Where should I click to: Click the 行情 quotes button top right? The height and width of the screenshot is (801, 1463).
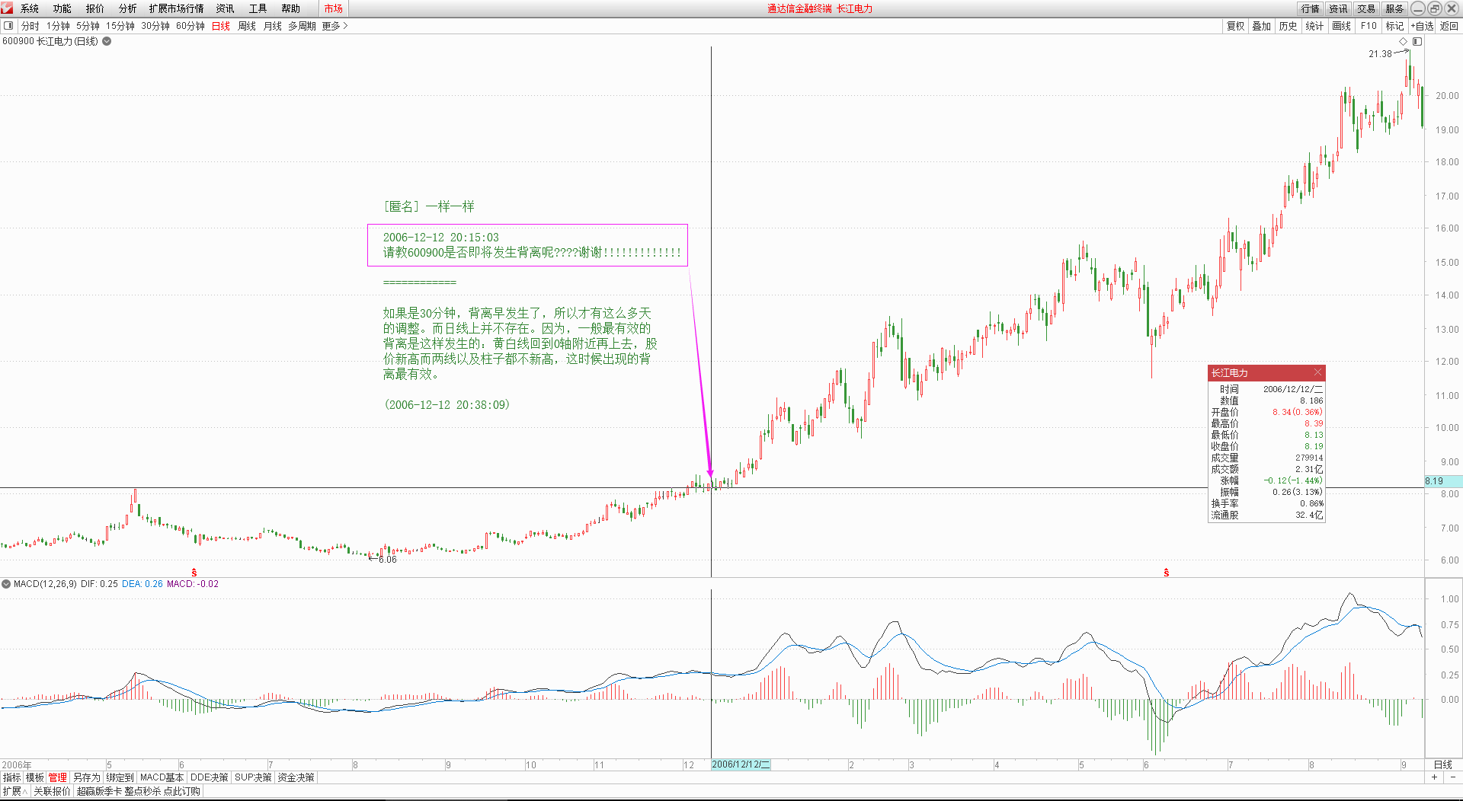[1309, 8]
